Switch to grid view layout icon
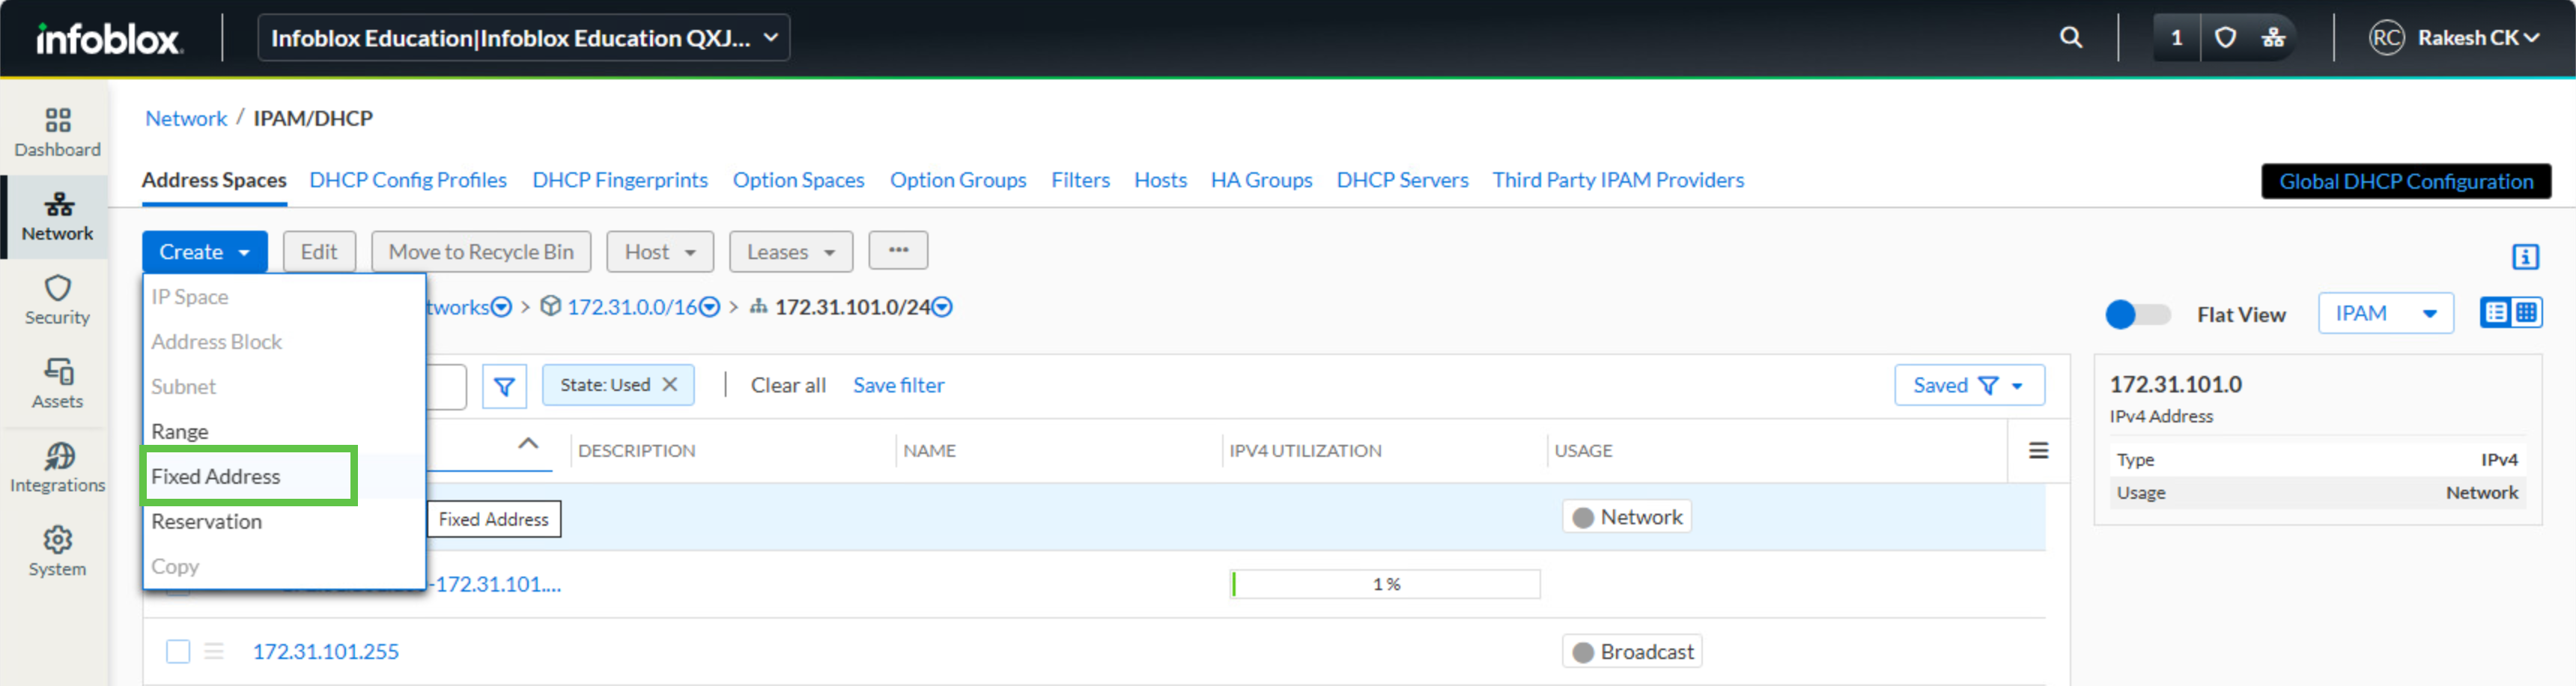 pos(2527,313)
